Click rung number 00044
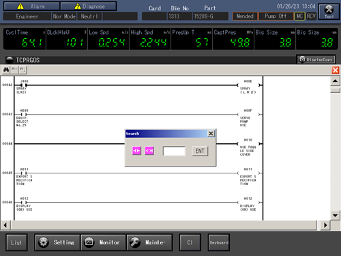Image resolution: width=341 pixels, height=256 pixels. (8, 143)
